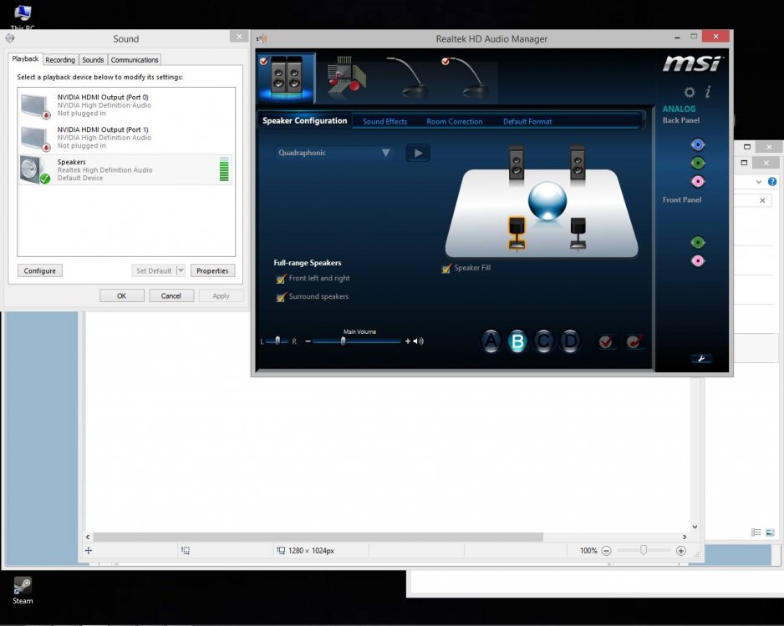Select the checkmarked default microphone device
Viewport: 784px width, 626px height.
467,78
